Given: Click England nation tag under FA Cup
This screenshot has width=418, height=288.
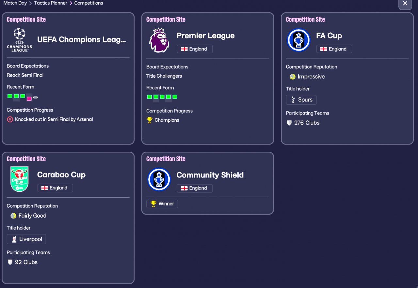Looking at the screenshot, I should click(334, 49).
